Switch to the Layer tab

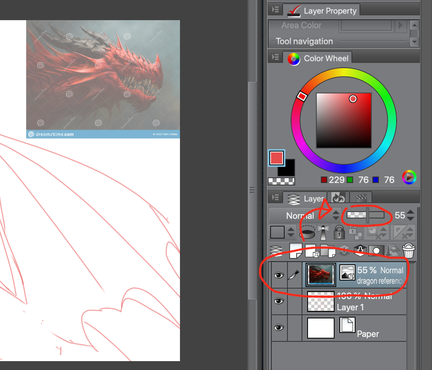(305, 199)
